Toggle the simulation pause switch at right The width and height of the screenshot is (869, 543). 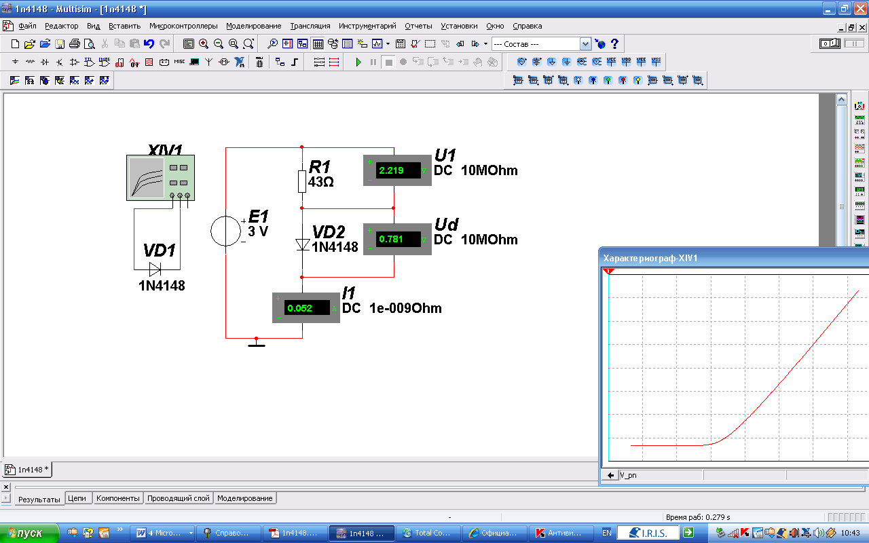click(854, 43)
